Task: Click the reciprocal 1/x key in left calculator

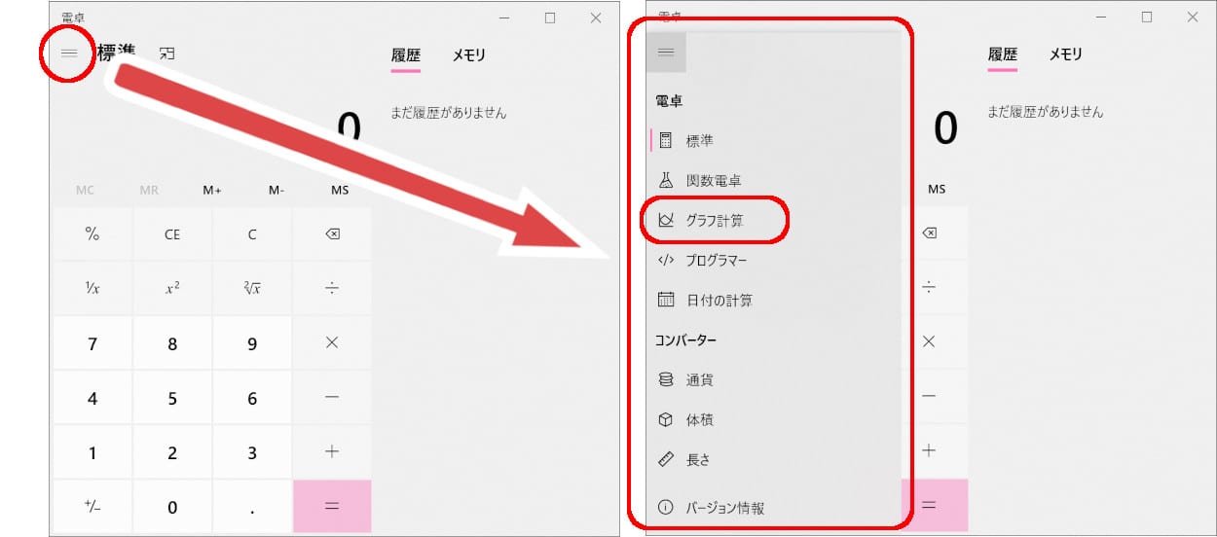Action: (x=92, y=288)
